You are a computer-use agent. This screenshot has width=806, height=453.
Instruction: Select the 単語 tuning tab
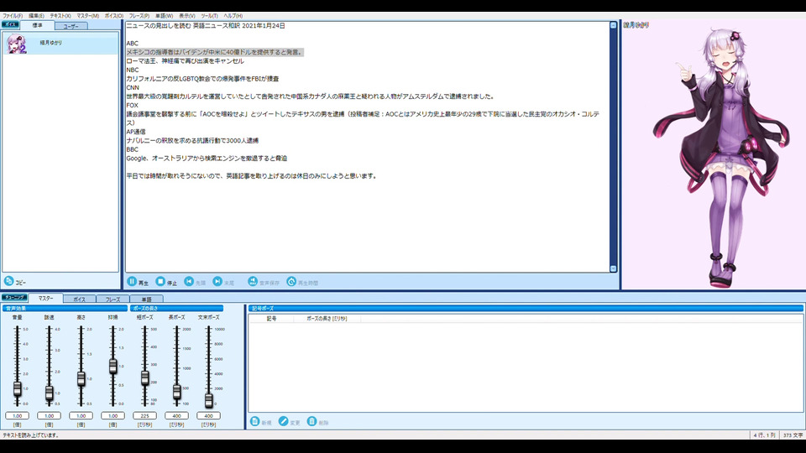146,299
